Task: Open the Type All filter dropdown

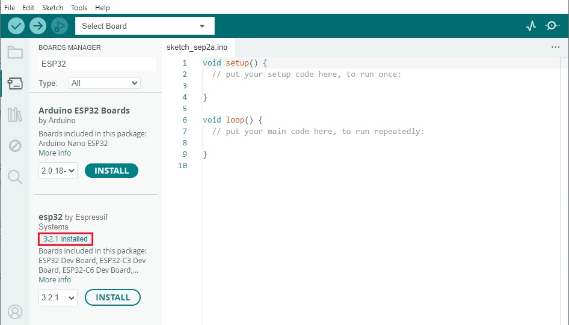Action: pos(105,84)
